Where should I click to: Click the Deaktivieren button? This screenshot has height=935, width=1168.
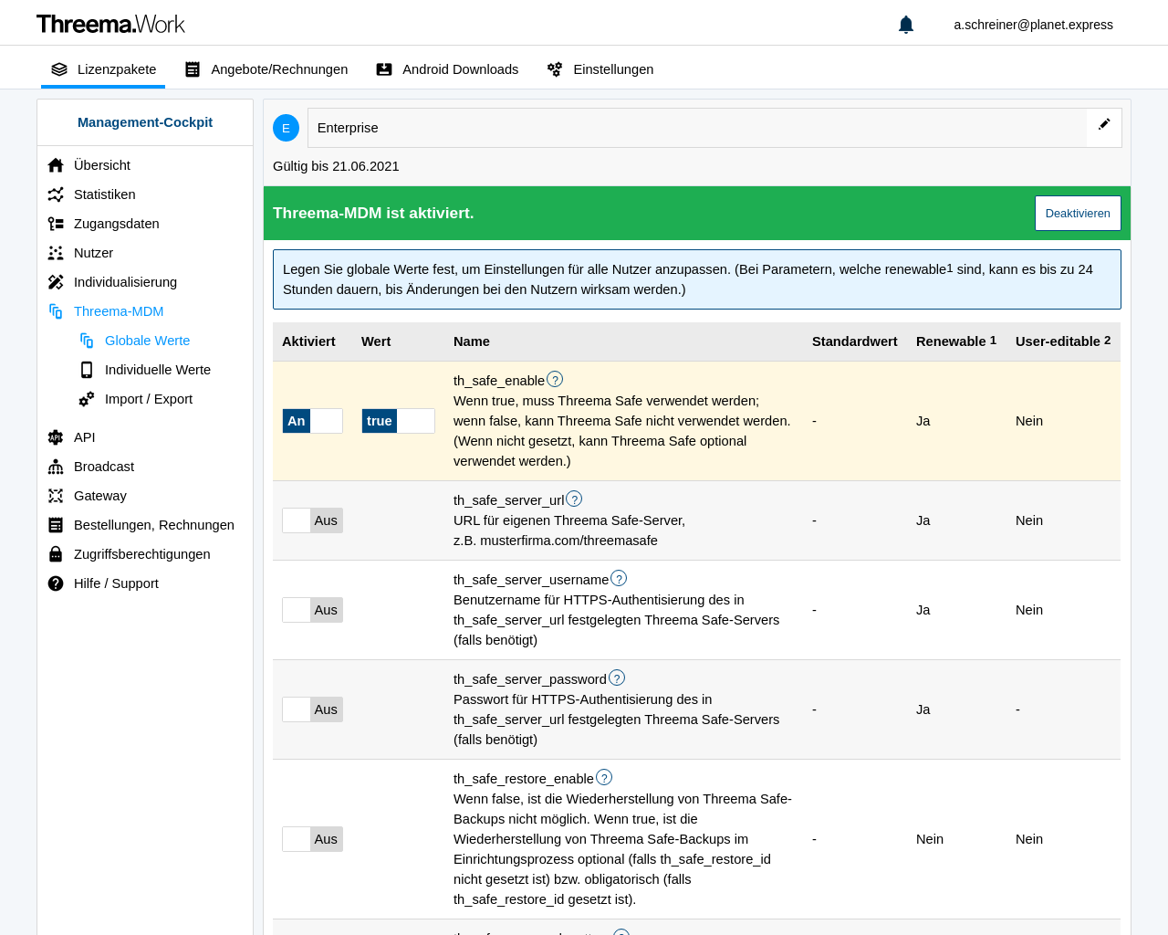[1078, 213]
